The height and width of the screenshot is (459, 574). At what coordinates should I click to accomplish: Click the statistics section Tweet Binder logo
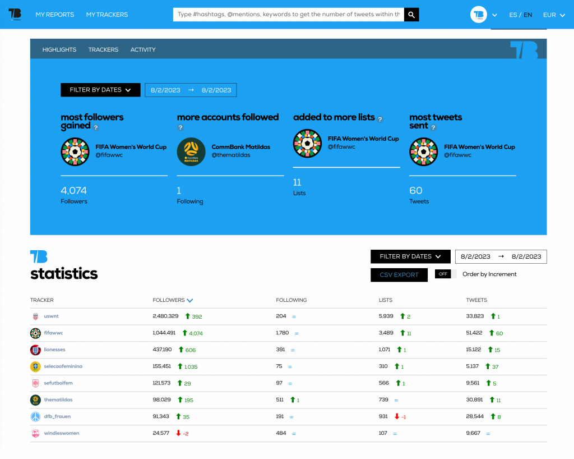coord(39,257)
